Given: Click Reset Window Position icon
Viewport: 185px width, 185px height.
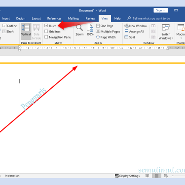Looking at the screenshot, I should 153,37.
